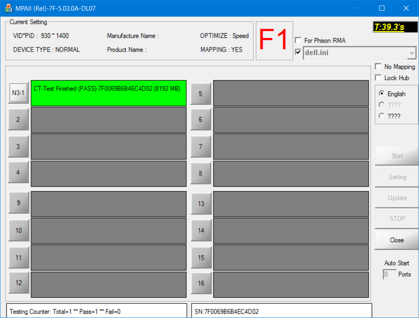
Task: Open the dell.ini file dropdown
Action: point(412,53)
